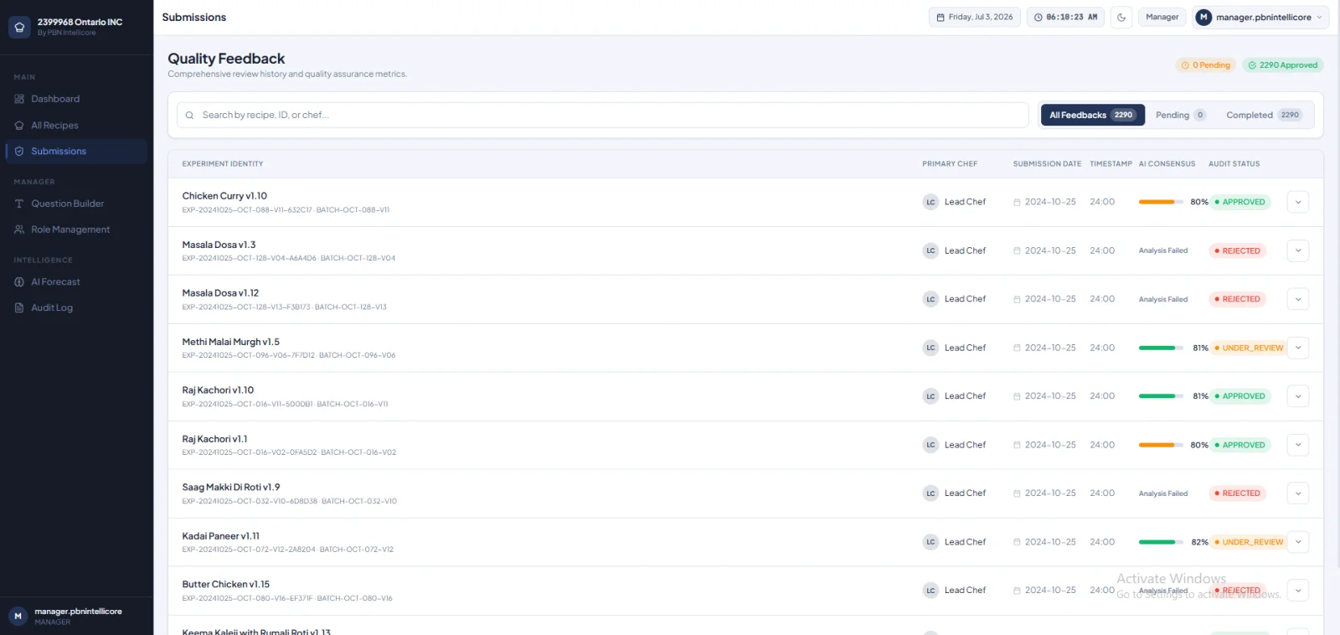Click the Submission Date column header
The width and height of the screenshot is (1340, 635).
pos(1047,164)
